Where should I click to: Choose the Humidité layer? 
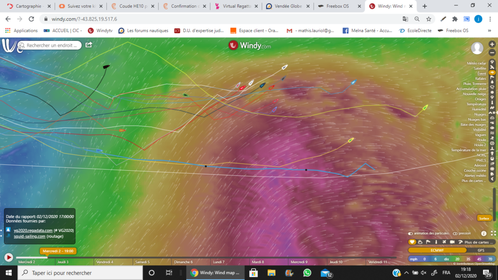coord(479,109)
